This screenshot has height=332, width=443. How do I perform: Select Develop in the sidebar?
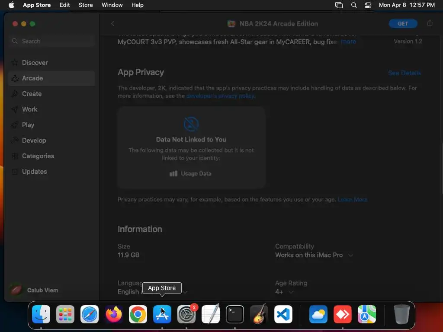coord(51,140)
